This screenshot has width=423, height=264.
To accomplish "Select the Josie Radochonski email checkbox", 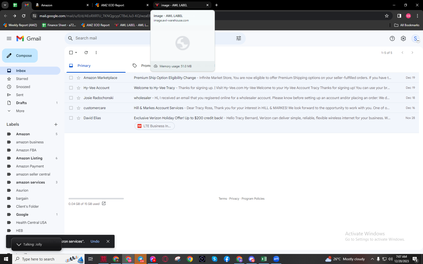I will click(71, 98).
